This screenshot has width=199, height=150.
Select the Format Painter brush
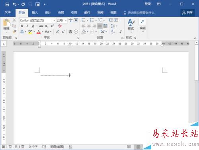(x=14, y=31)
